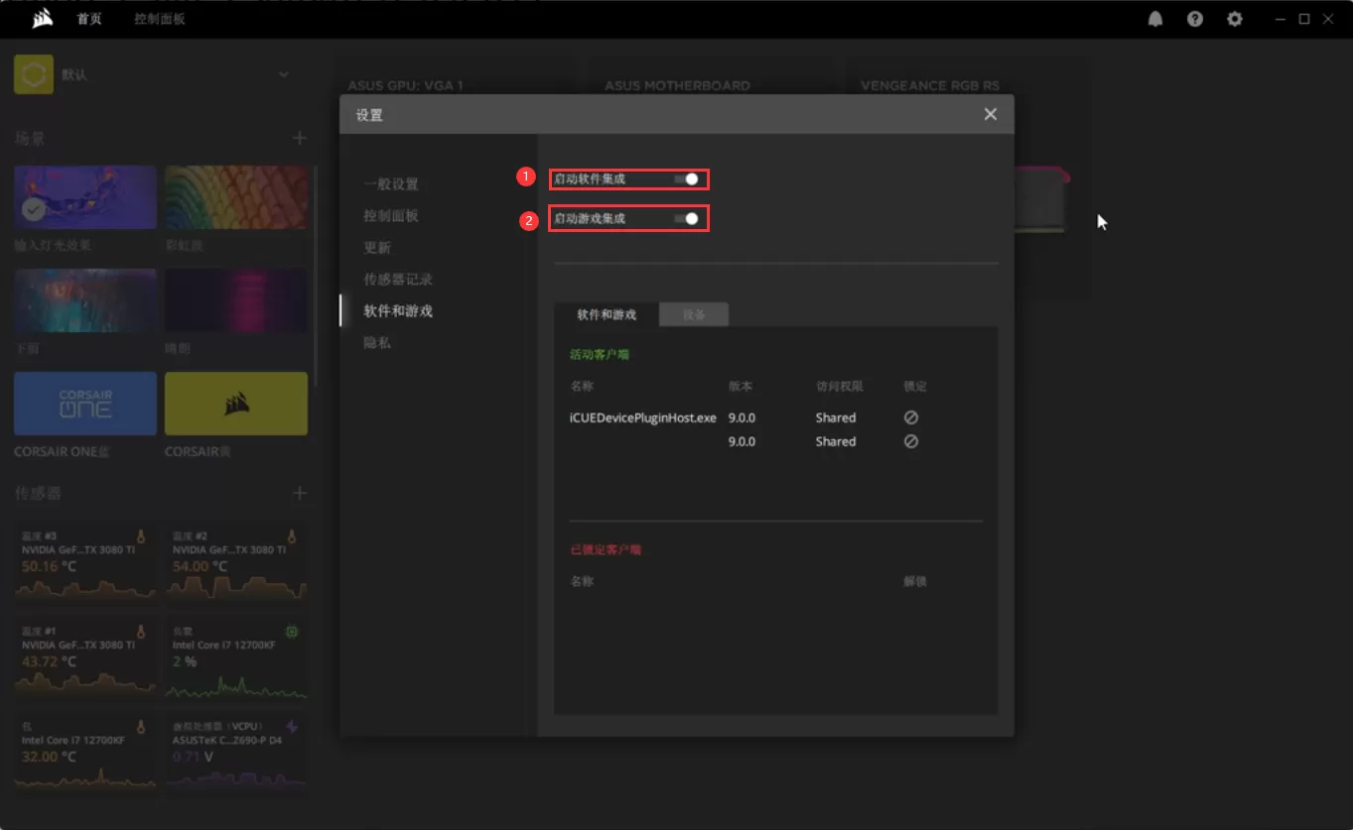Toggle the 启动游戏集成 switch
Viewport: 1353px width, 830px height.
[x=687, y=218]
